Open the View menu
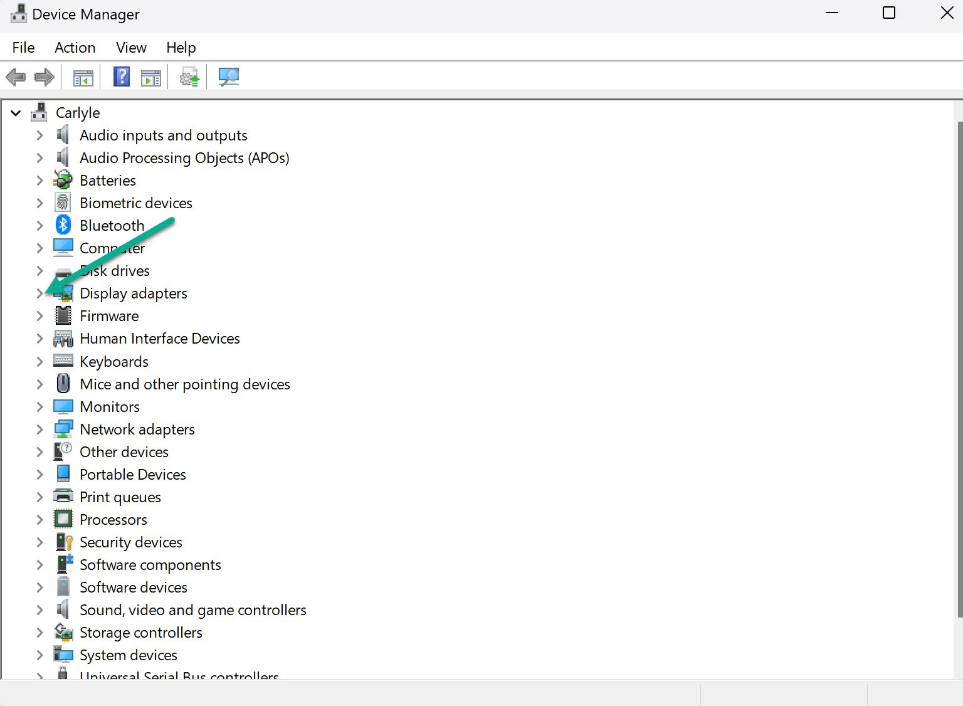Viewport: 963px width, 706px height. click(131, 48)
